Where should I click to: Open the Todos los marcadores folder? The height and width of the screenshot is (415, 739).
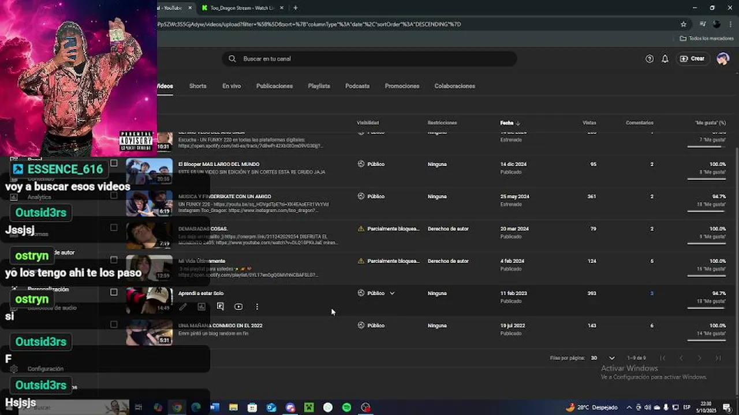[x=707, y=39]
